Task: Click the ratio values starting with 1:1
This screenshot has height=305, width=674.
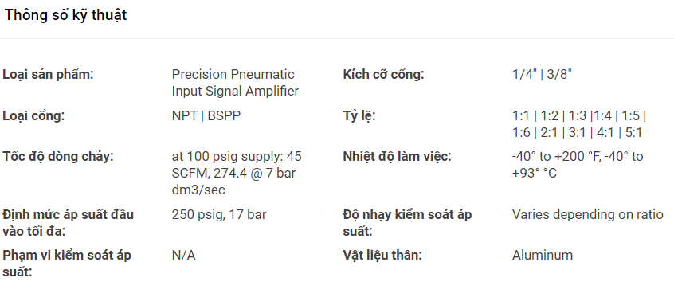Action: 579,124
